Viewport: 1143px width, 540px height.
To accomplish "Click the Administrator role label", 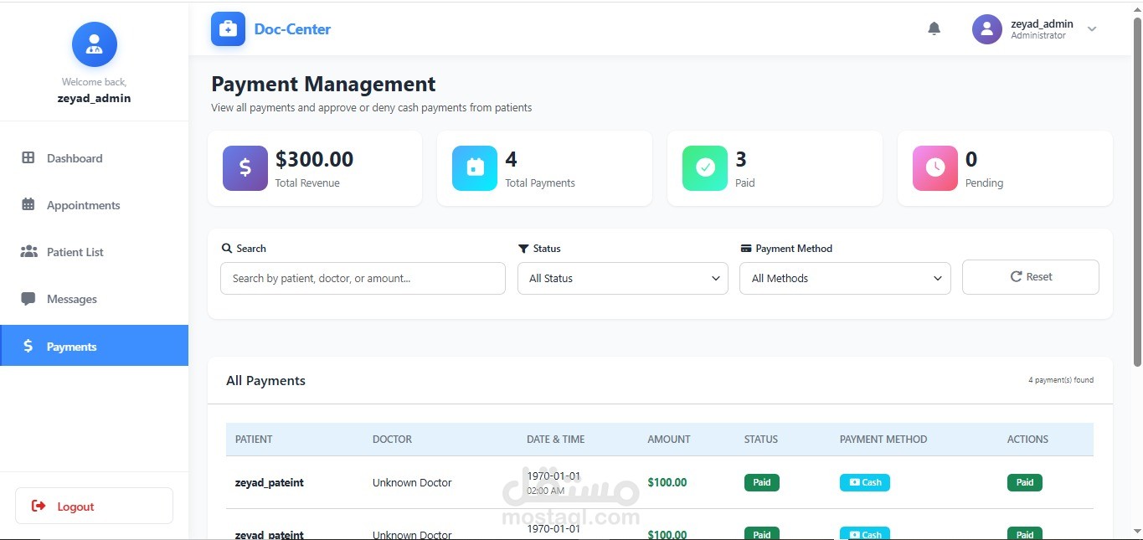I will tap(1038, 36).
